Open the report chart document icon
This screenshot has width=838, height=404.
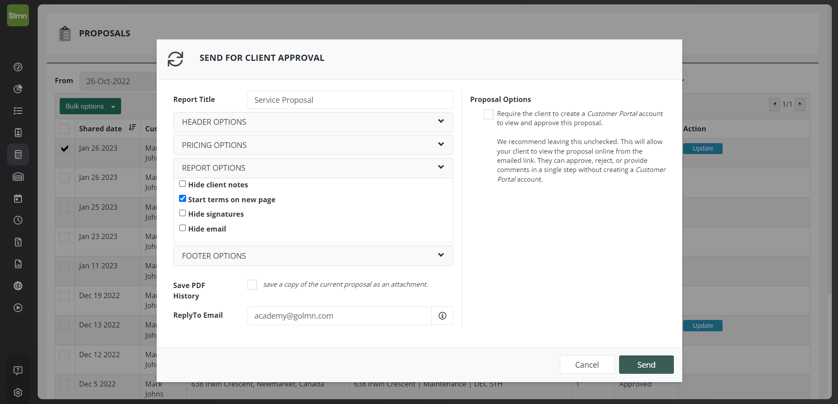coord(18,264)
